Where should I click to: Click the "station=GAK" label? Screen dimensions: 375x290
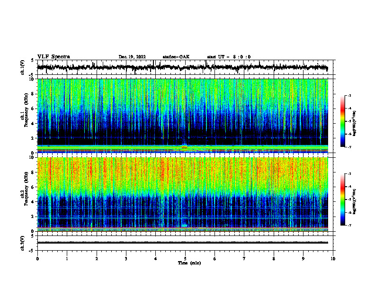(x=176, y=57)
